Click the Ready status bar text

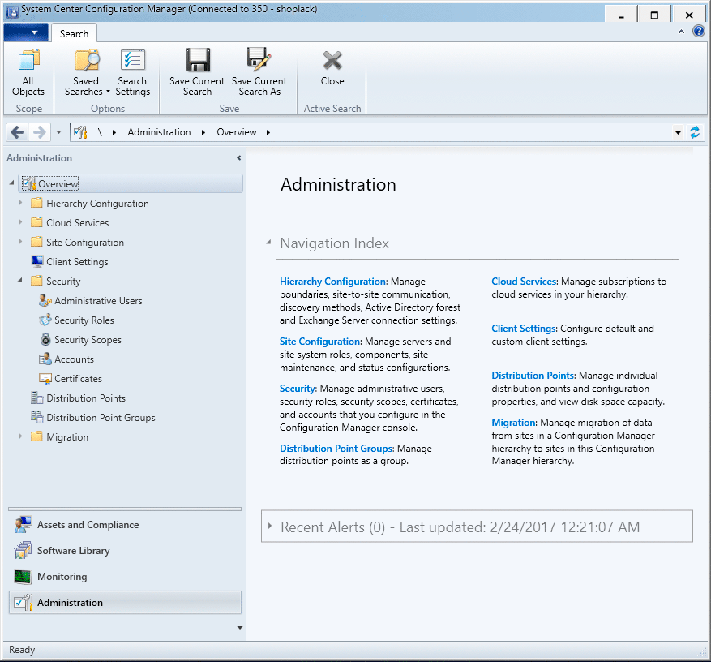tap(22, 650)
